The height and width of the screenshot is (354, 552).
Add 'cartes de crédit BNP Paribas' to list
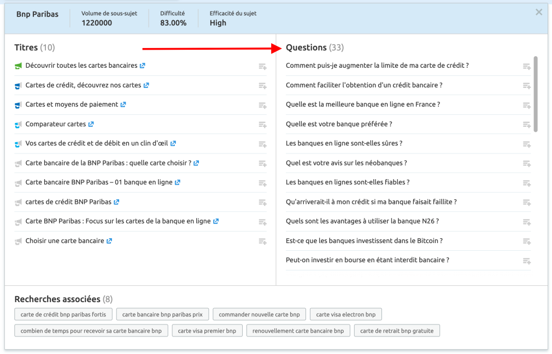(x=263, y=203)
